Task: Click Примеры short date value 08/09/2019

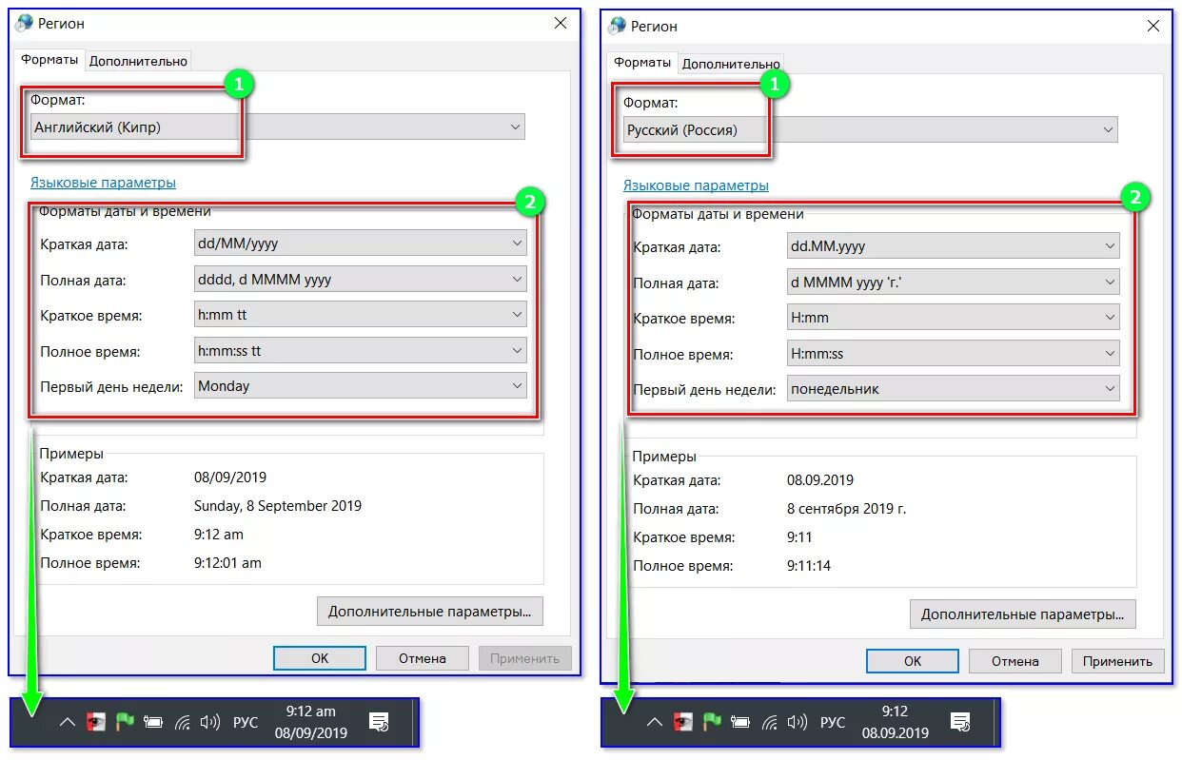Action: (230, 477)
